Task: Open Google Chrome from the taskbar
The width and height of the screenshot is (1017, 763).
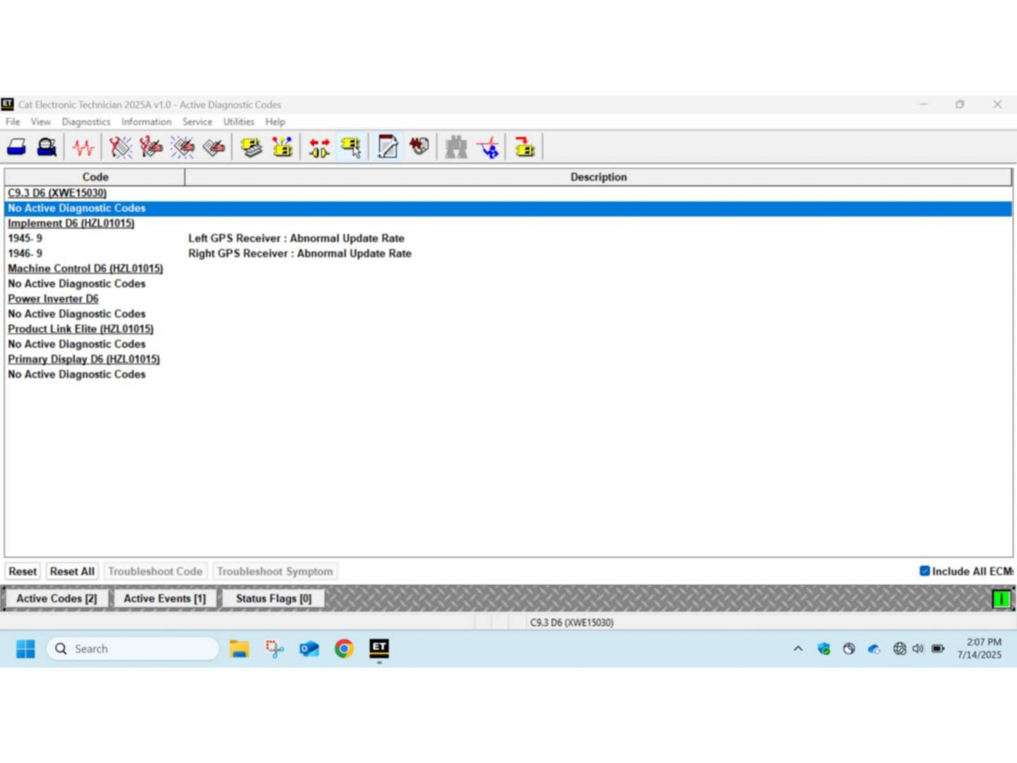Action: point(344,649)
